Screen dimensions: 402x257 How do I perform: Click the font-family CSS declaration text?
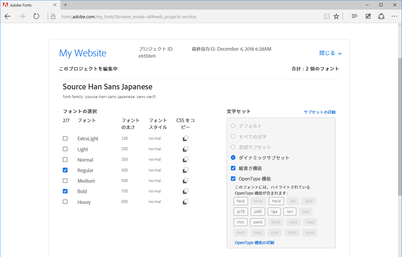click(x=110, y=97)
